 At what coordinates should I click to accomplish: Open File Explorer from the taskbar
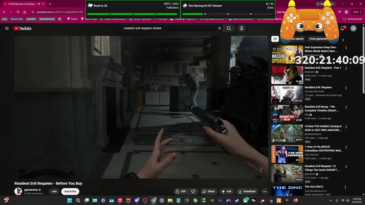[170, 200]
